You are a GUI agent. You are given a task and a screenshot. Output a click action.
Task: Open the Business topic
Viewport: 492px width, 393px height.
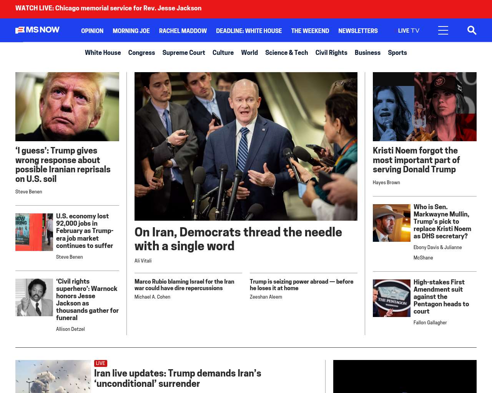point(367,53)
